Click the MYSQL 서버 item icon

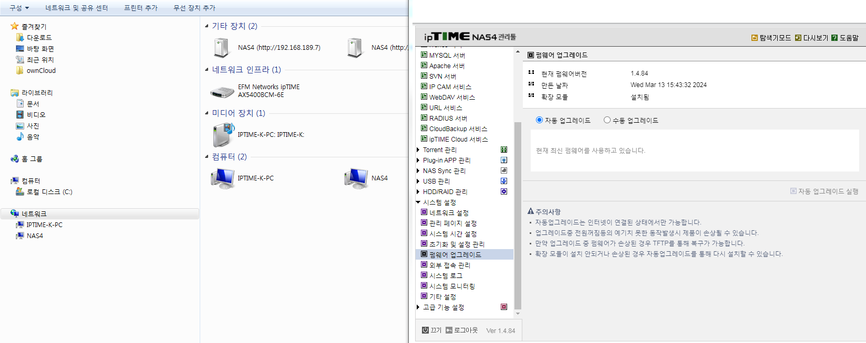click(424, 55)
